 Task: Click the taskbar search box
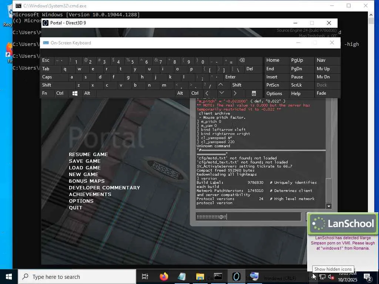pyautogui.click(x=77, y=277)
